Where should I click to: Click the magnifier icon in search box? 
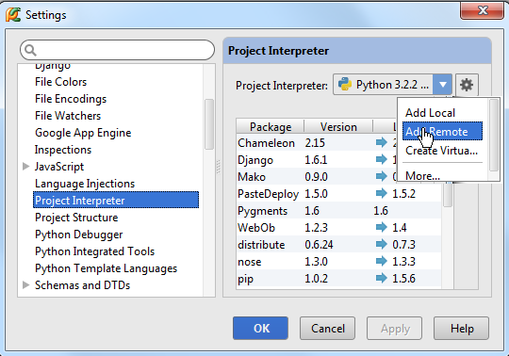[30, 50]
